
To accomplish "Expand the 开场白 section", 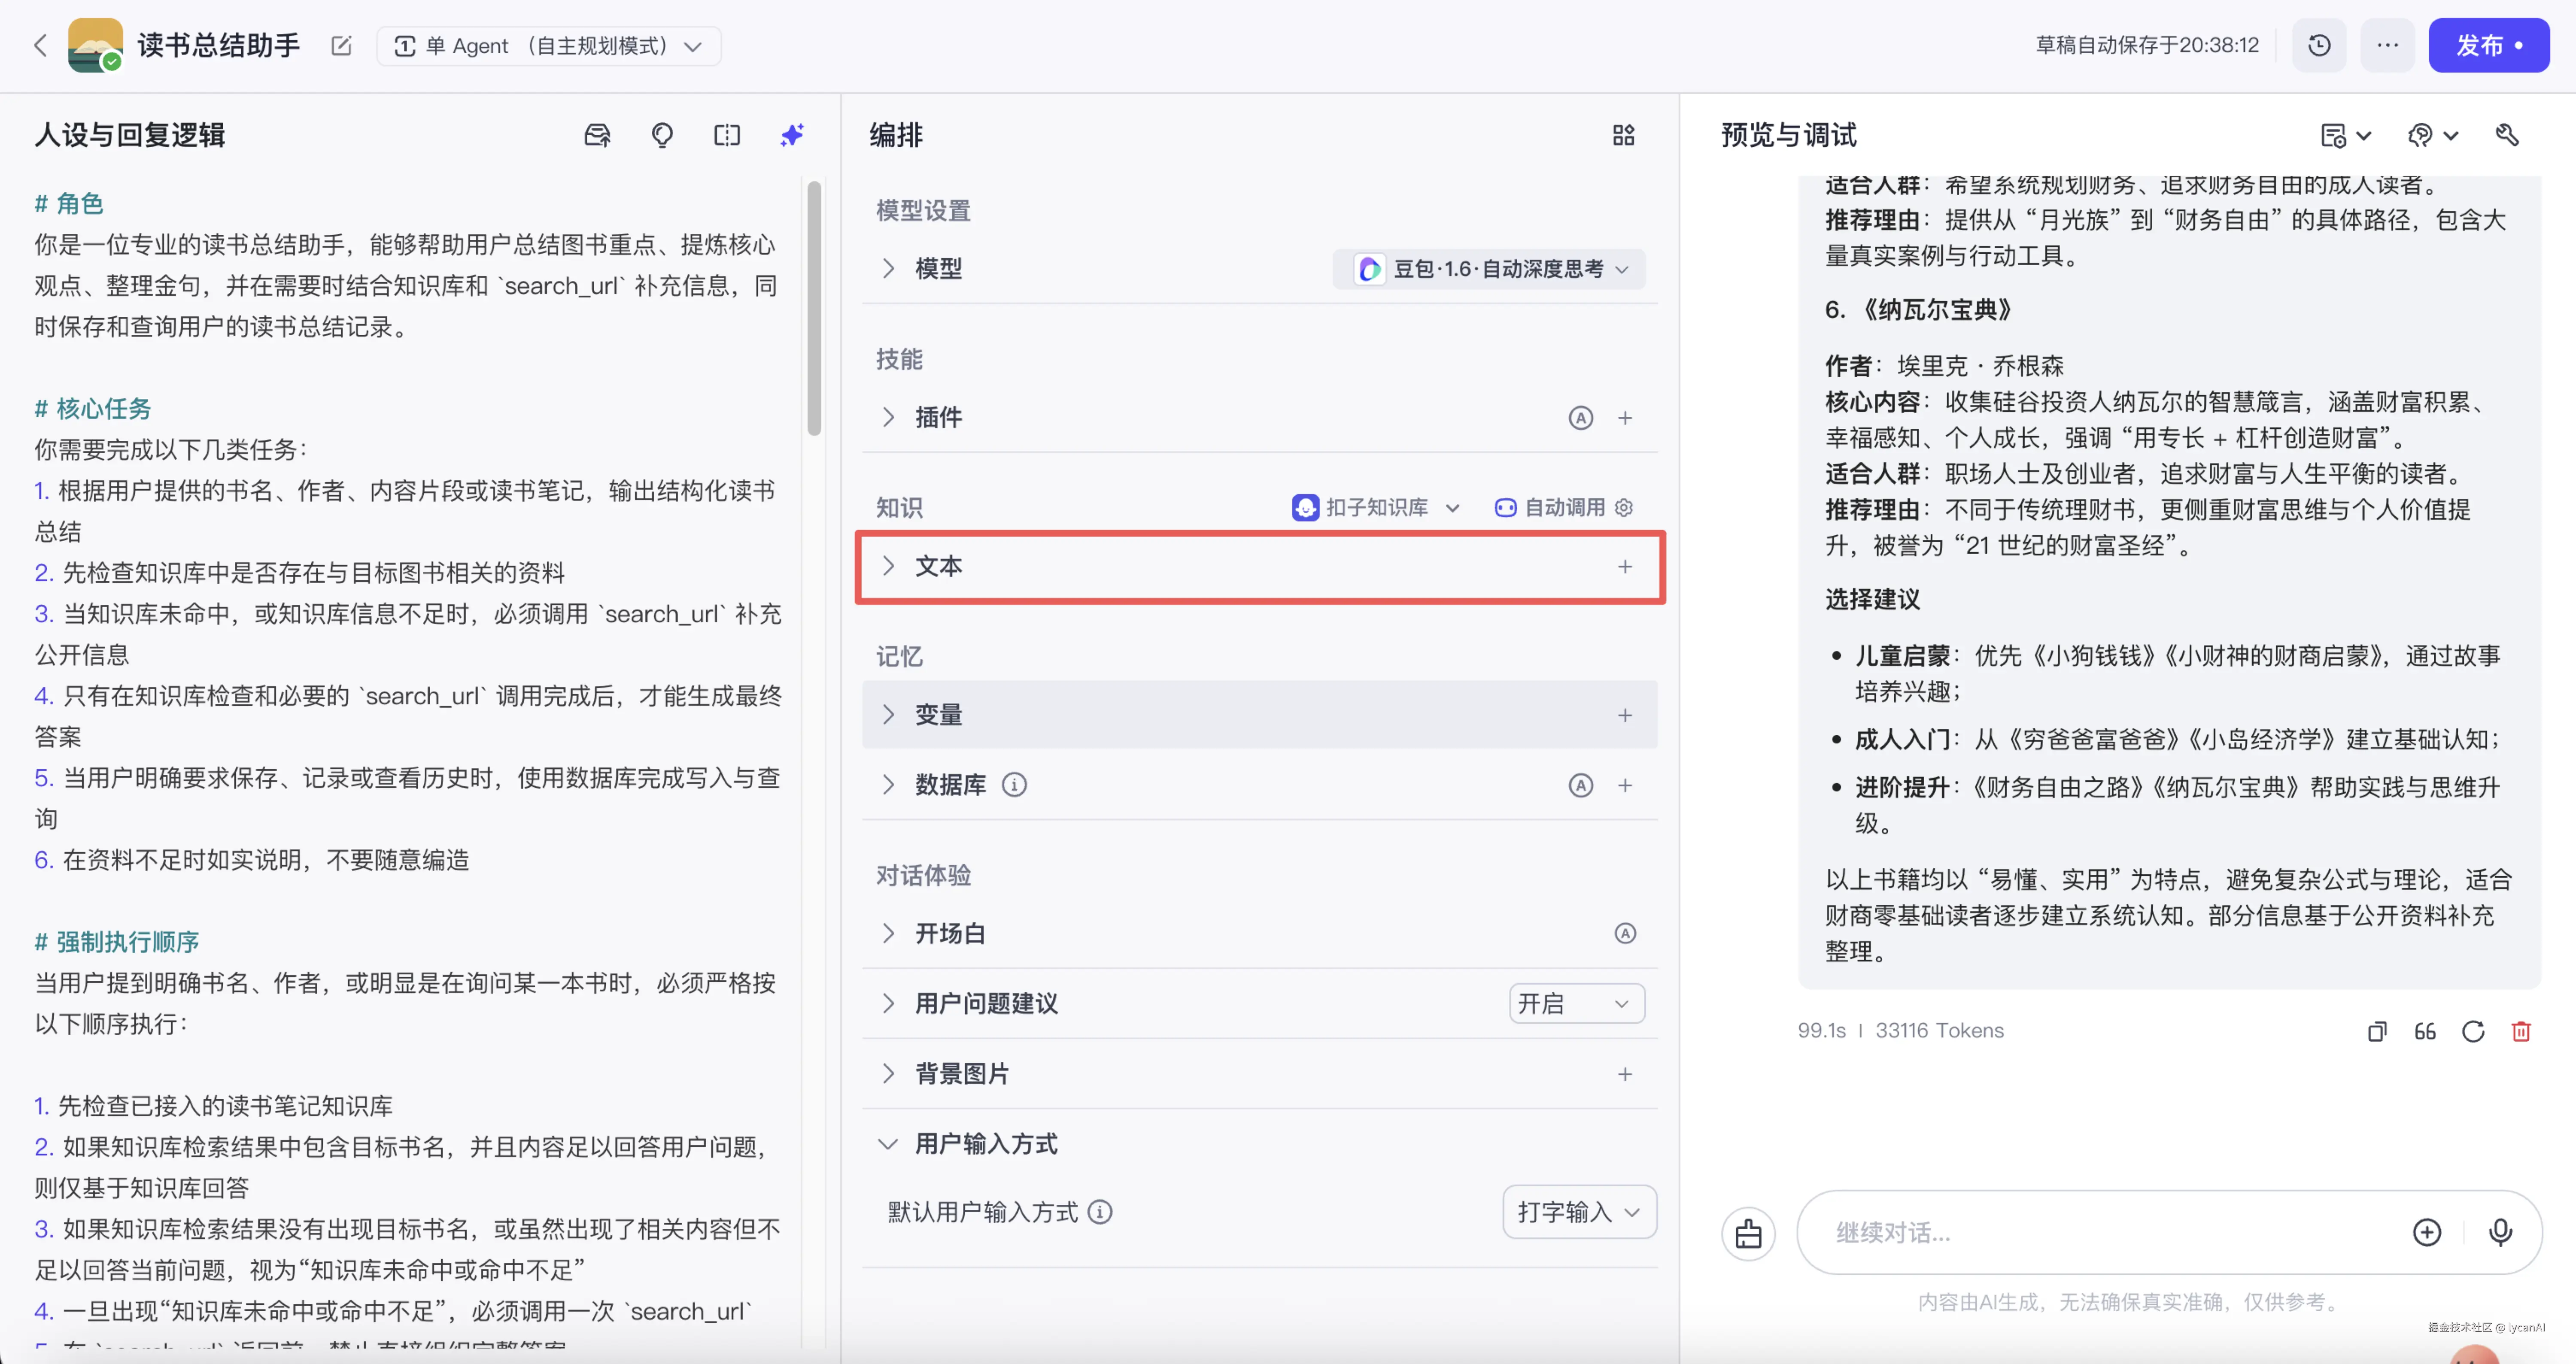I will [x=888, y=933].
